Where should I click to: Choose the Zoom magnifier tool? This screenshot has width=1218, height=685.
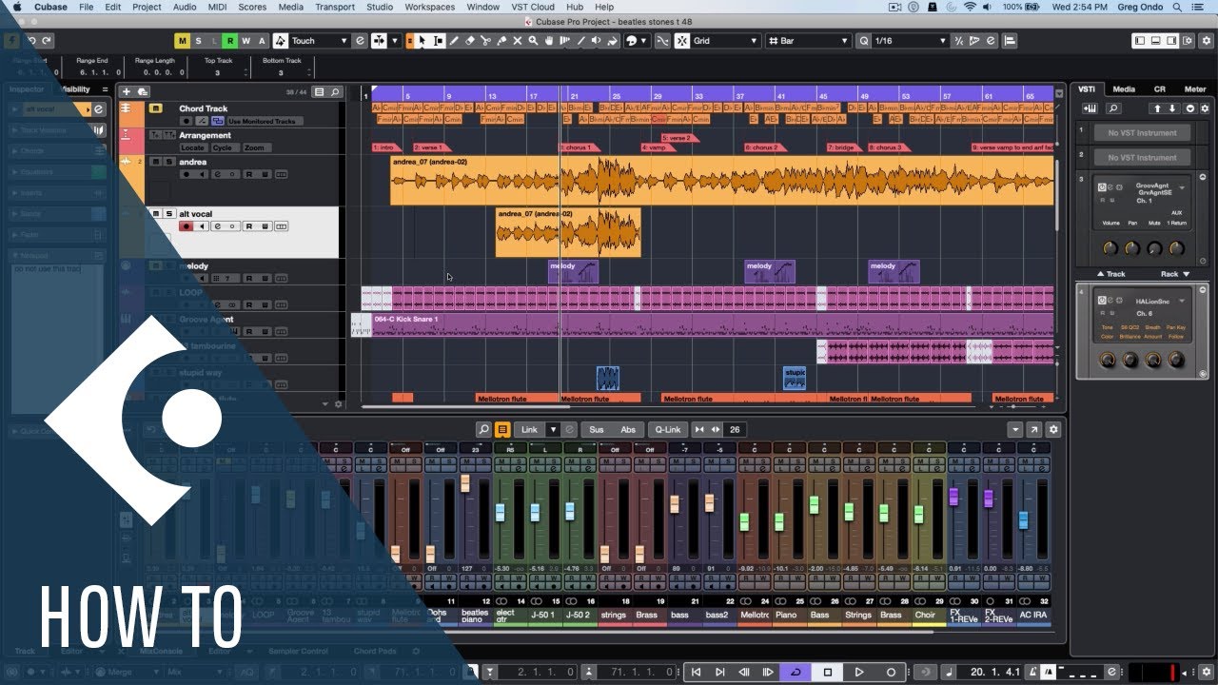pyautogui.click(x=533, y=41)
